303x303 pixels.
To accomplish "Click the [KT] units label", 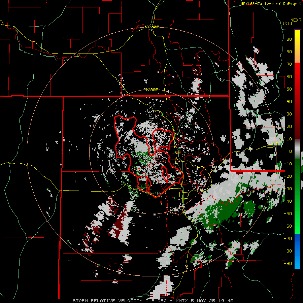I will pos(288,23).
